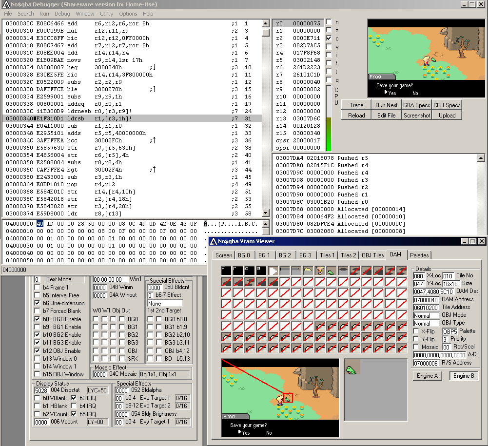The height and width of the screenshot is (446, 488).
Task: Select the highlighted byte 40 in memory dump
Action: 40,224
